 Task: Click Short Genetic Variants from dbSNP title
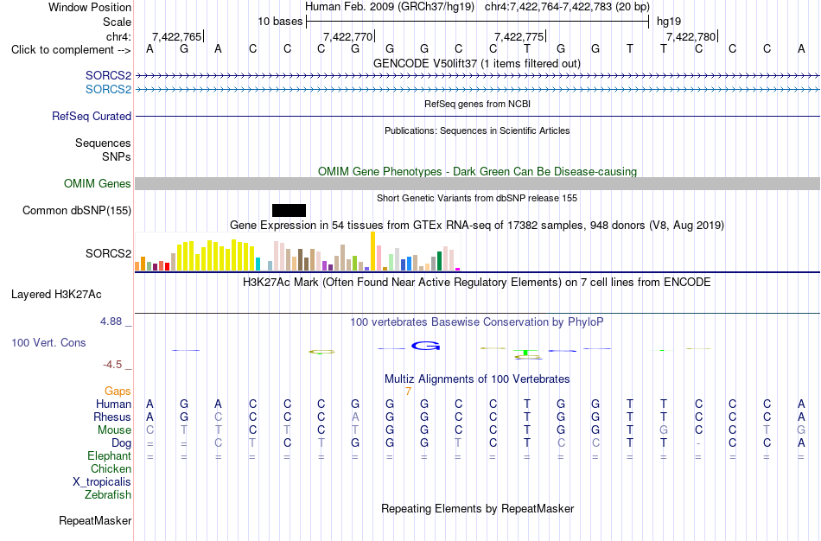(x=477, y=198)
